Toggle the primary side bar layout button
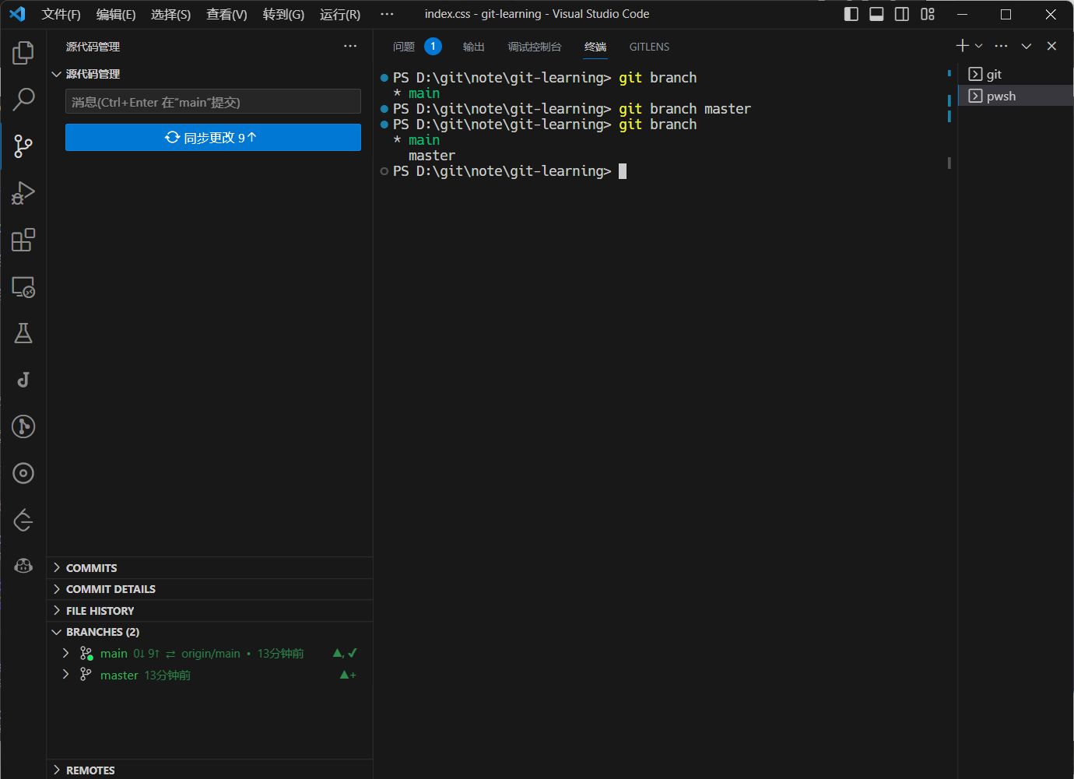This screenshot has width=1074, height=779. coord(851,14)
